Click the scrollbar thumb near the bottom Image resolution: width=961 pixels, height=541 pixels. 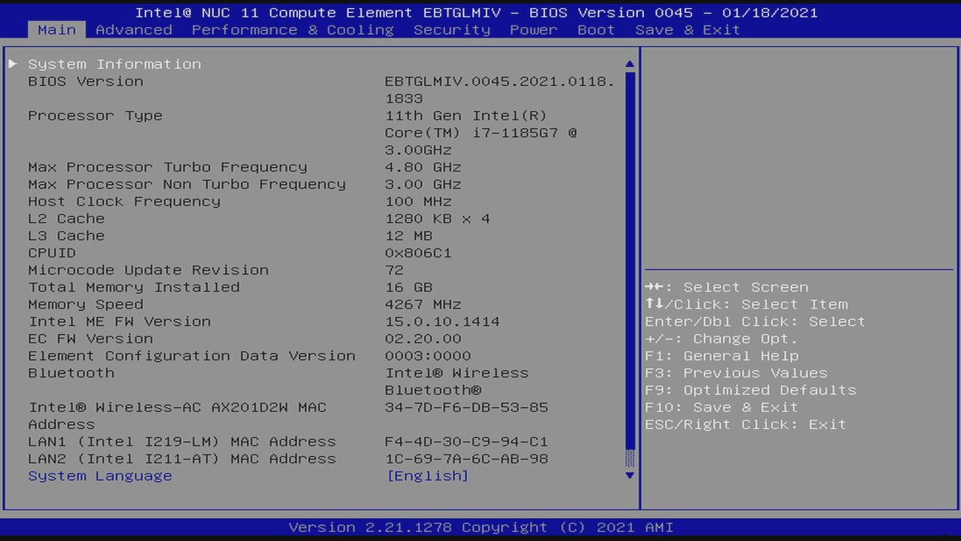tap(630, 458)
